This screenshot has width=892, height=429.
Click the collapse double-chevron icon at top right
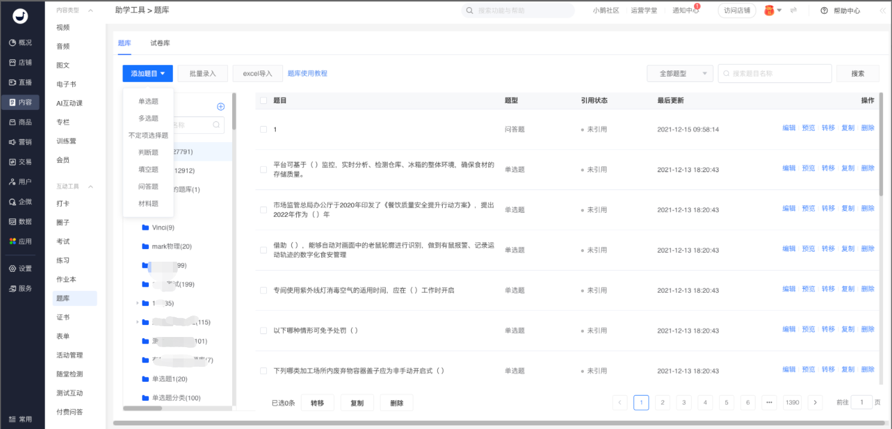[882, 11]
